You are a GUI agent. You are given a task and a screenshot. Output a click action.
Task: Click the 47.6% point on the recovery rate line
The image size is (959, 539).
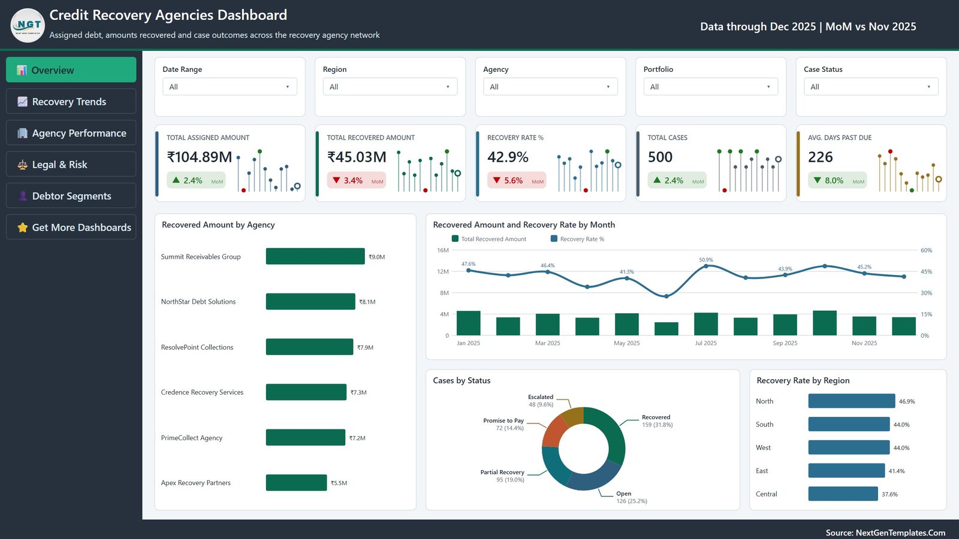tap(469, 270)
